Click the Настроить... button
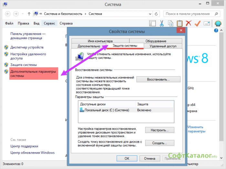226x169 pixels. pyautogui.click(x=159, y=130)
